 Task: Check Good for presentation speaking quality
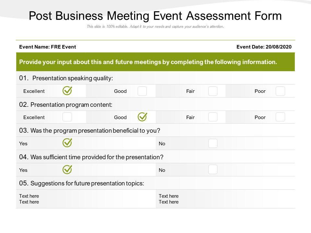click(142, 91)
